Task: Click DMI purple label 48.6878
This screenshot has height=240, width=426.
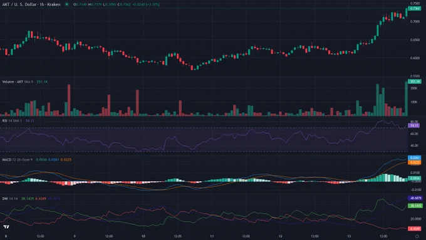Action: (415, 198)
